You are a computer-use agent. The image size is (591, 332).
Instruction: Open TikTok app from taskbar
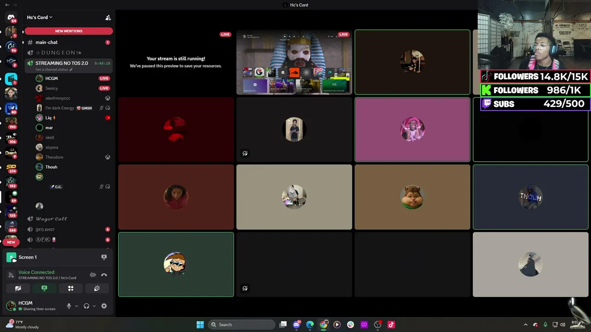coord(391,325)
